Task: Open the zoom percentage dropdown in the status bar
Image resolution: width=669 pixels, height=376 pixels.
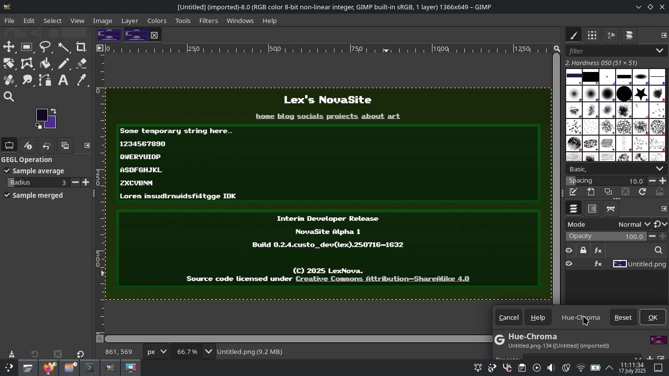Action: coord(208,352)
